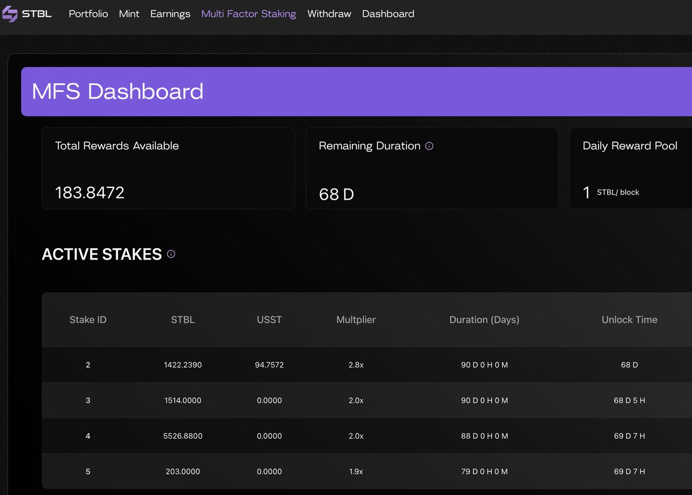
Task: Click the USST column header
Action: 269,320
